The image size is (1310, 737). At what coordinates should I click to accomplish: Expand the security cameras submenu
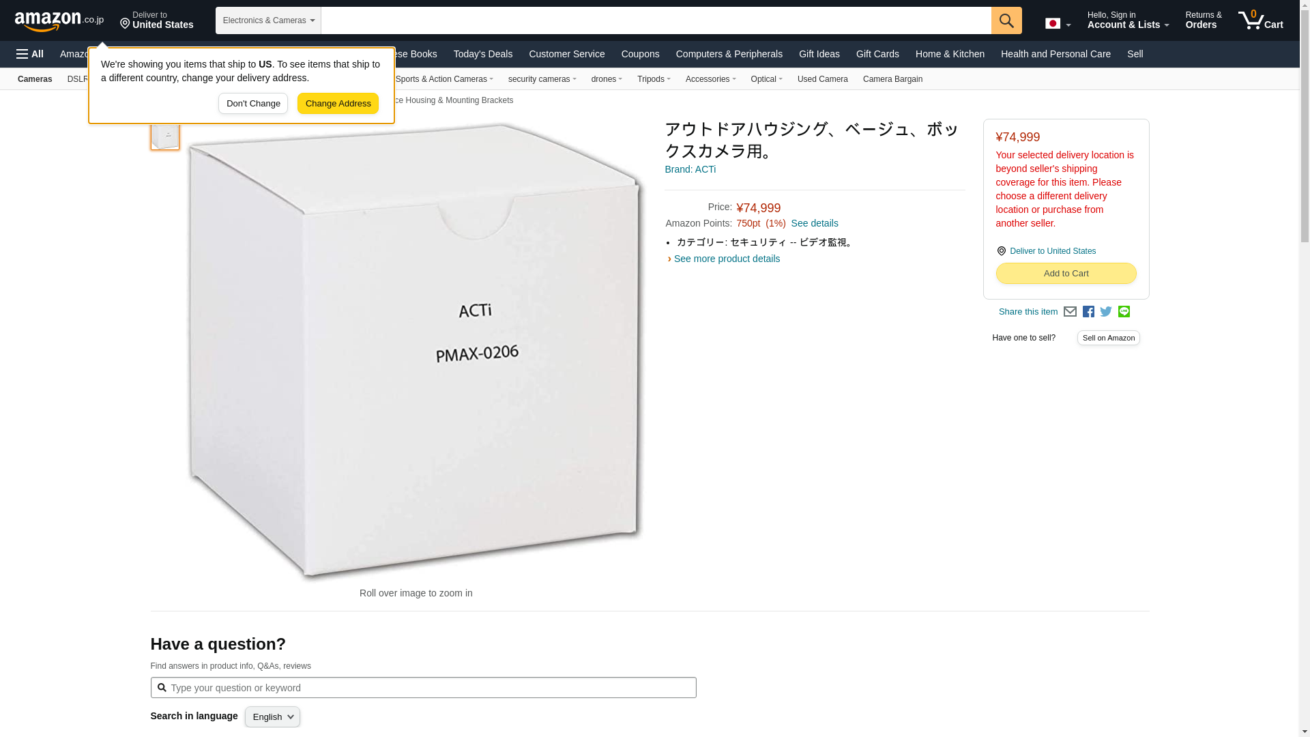pyautogui.click(x=542, y=79)
